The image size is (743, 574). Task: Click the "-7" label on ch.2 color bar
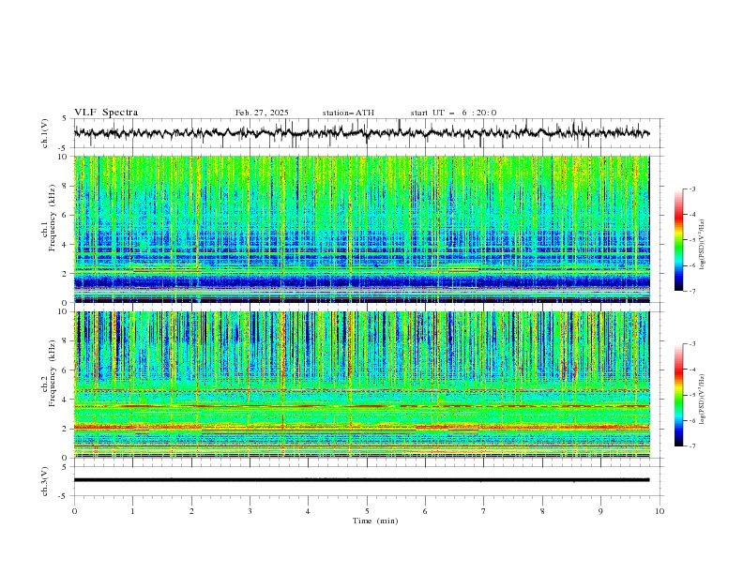[691, 446]
